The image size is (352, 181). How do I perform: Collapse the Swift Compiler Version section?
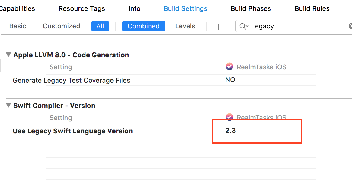[x=8, y=106]
